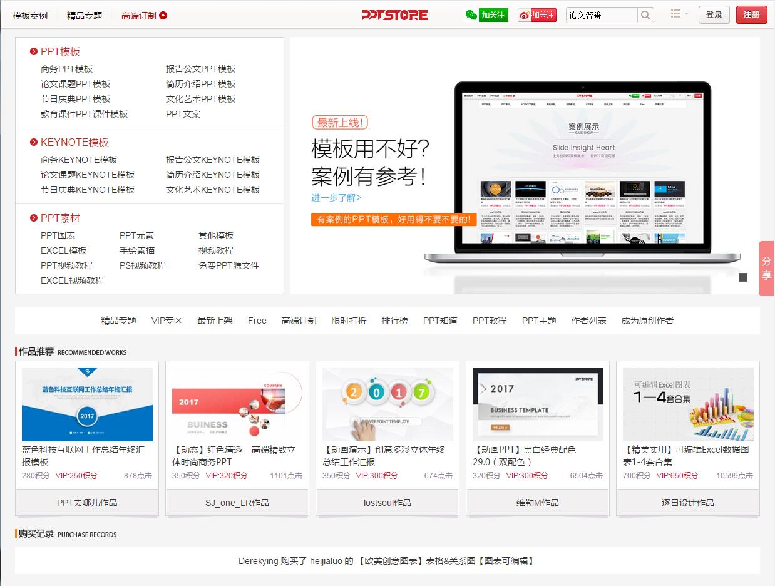Select VIP专区 in navigation bar
Image resolution: width=775 pixels, height=586 pixels.
click(167, 321)
